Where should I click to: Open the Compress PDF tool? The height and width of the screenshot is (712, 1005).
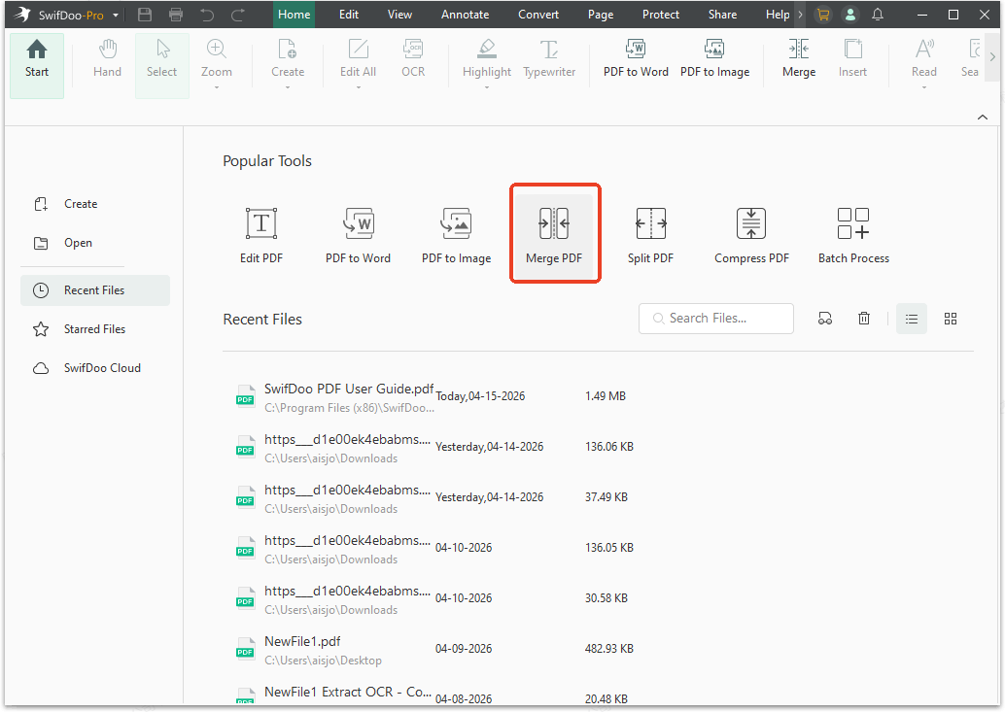(x=750, y=233)
